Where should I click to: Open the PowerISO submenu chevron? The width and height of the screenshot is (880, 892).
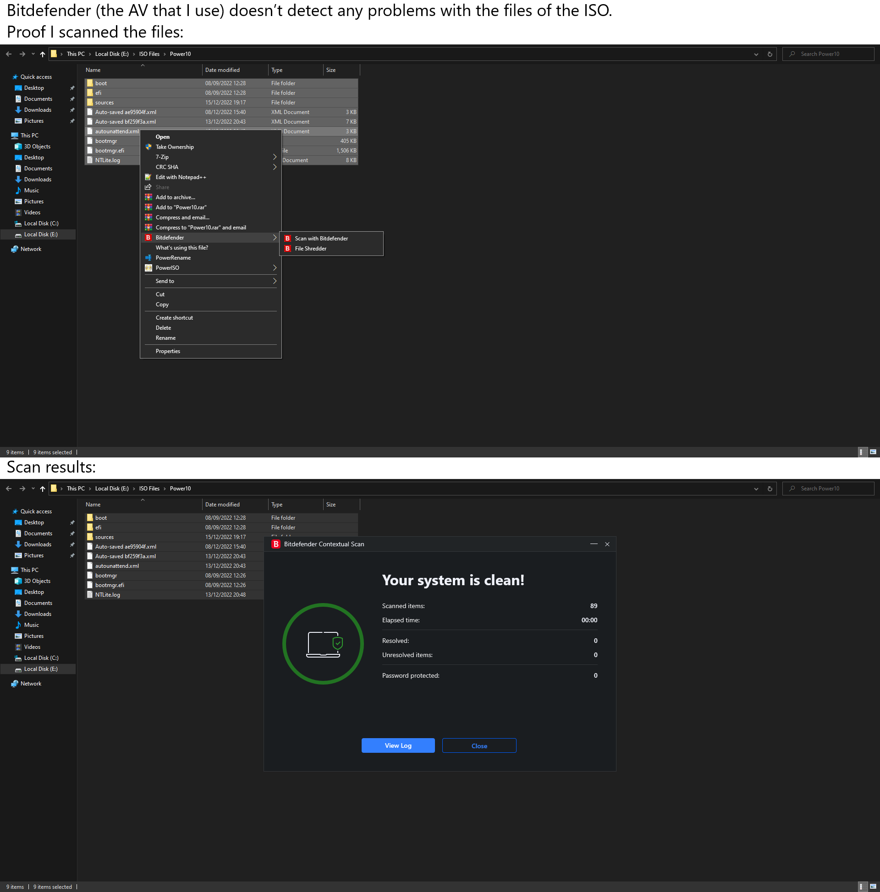(275, 268)
